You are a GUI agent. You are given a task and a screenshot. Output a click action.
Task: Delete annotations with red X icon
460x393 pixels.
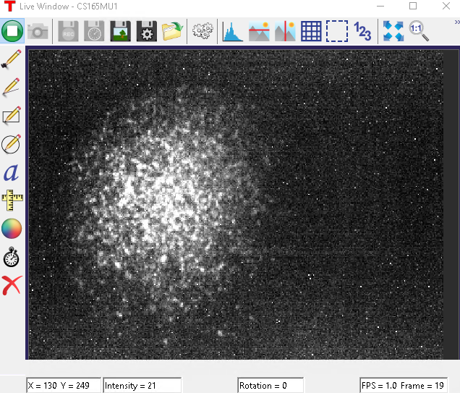click(x=12, y=285)
